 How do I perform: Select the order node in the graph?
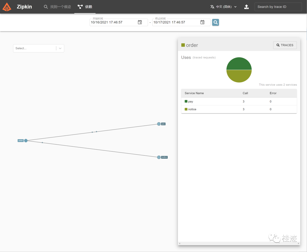coord(26,141)
